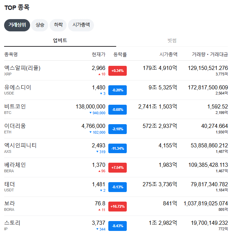Click the -11.34% badge for AXS
Screen dimensions: 232x234
[x=118, y=148]
